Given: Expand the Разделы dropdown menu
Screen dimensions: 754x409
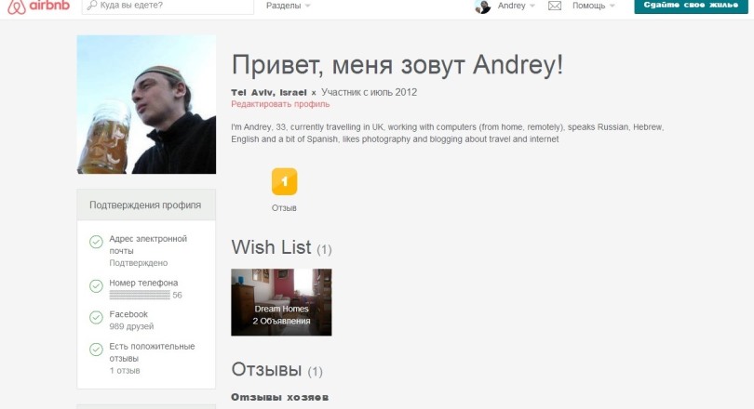Looking at the screenshot, I should pos(288,6).
